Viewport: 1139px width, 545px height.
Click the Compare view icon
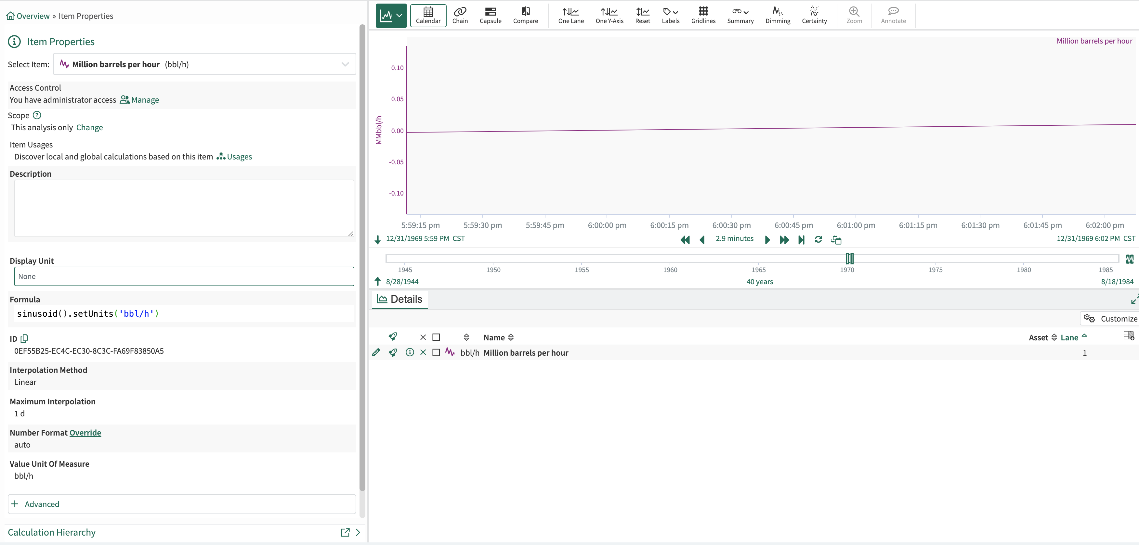(x=525, y=15)
